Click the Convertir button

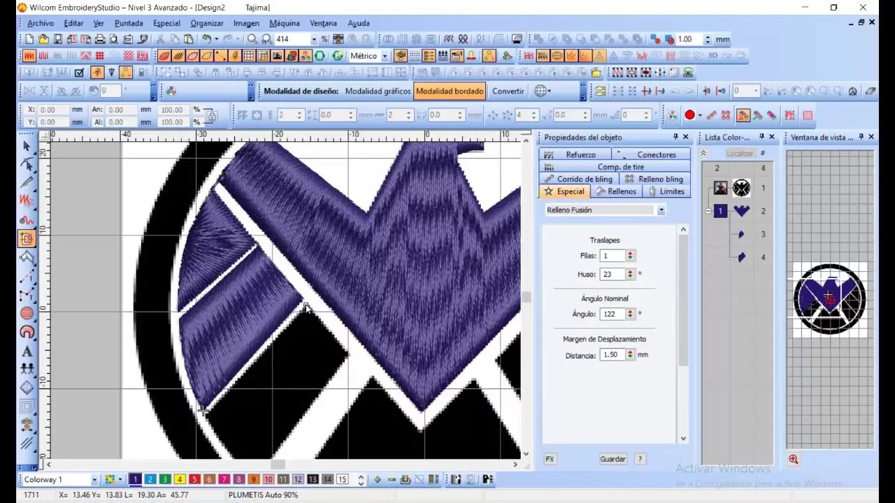coord(508,91)
